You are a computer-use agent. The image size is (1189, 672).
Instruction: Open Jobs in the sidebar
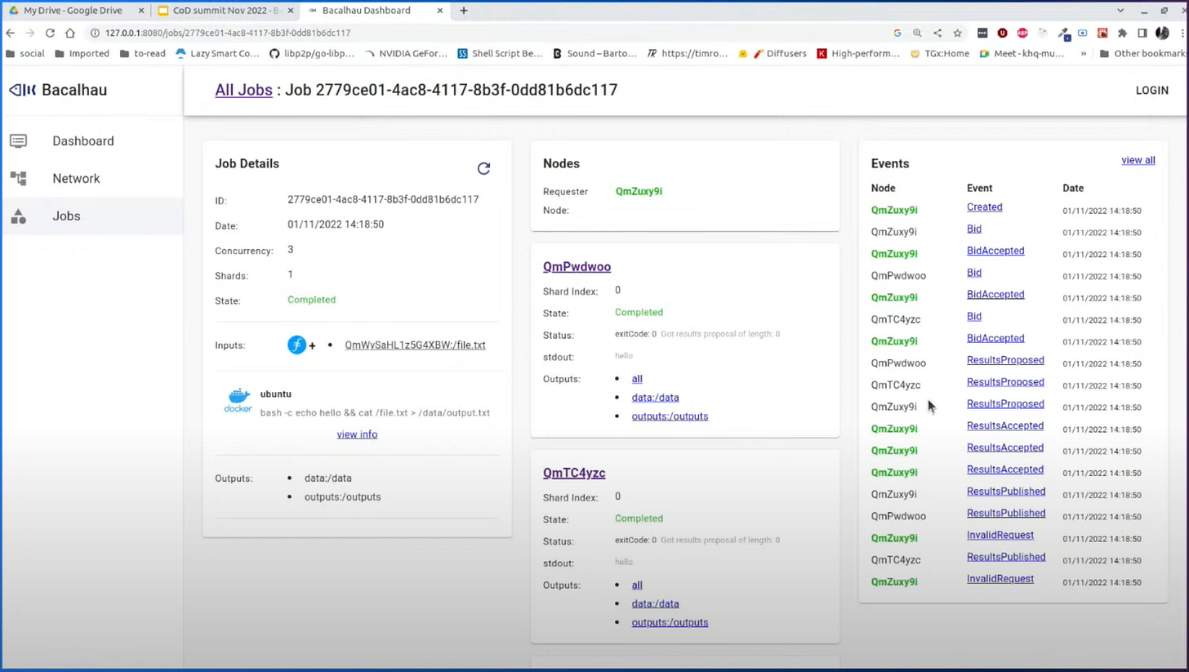point(66,216)
